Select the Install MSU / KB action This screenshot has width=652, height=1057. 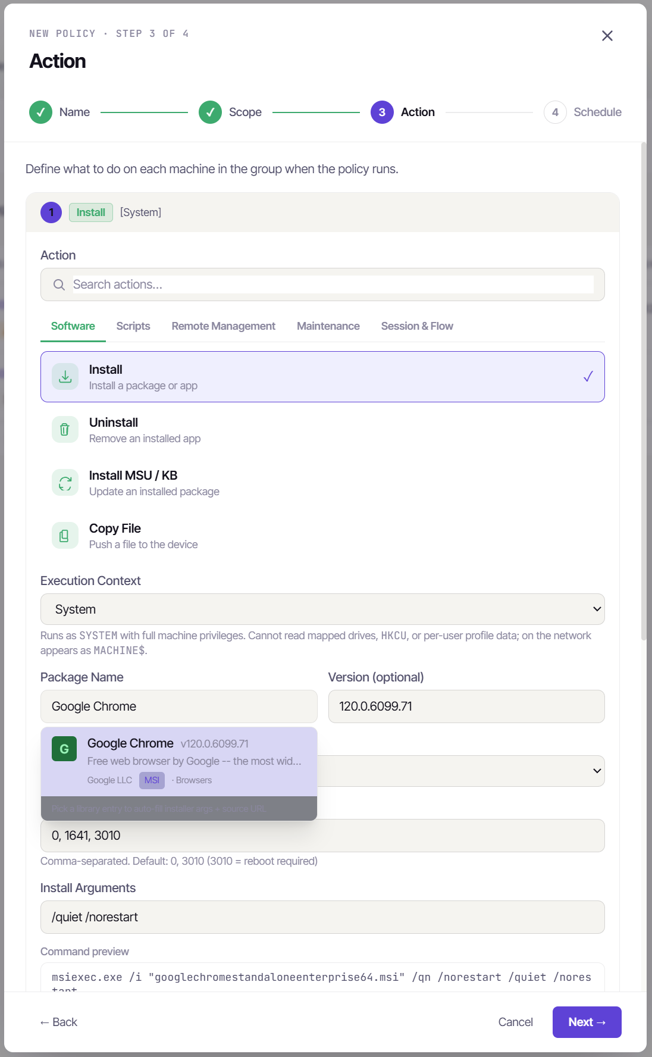[322, 483]
